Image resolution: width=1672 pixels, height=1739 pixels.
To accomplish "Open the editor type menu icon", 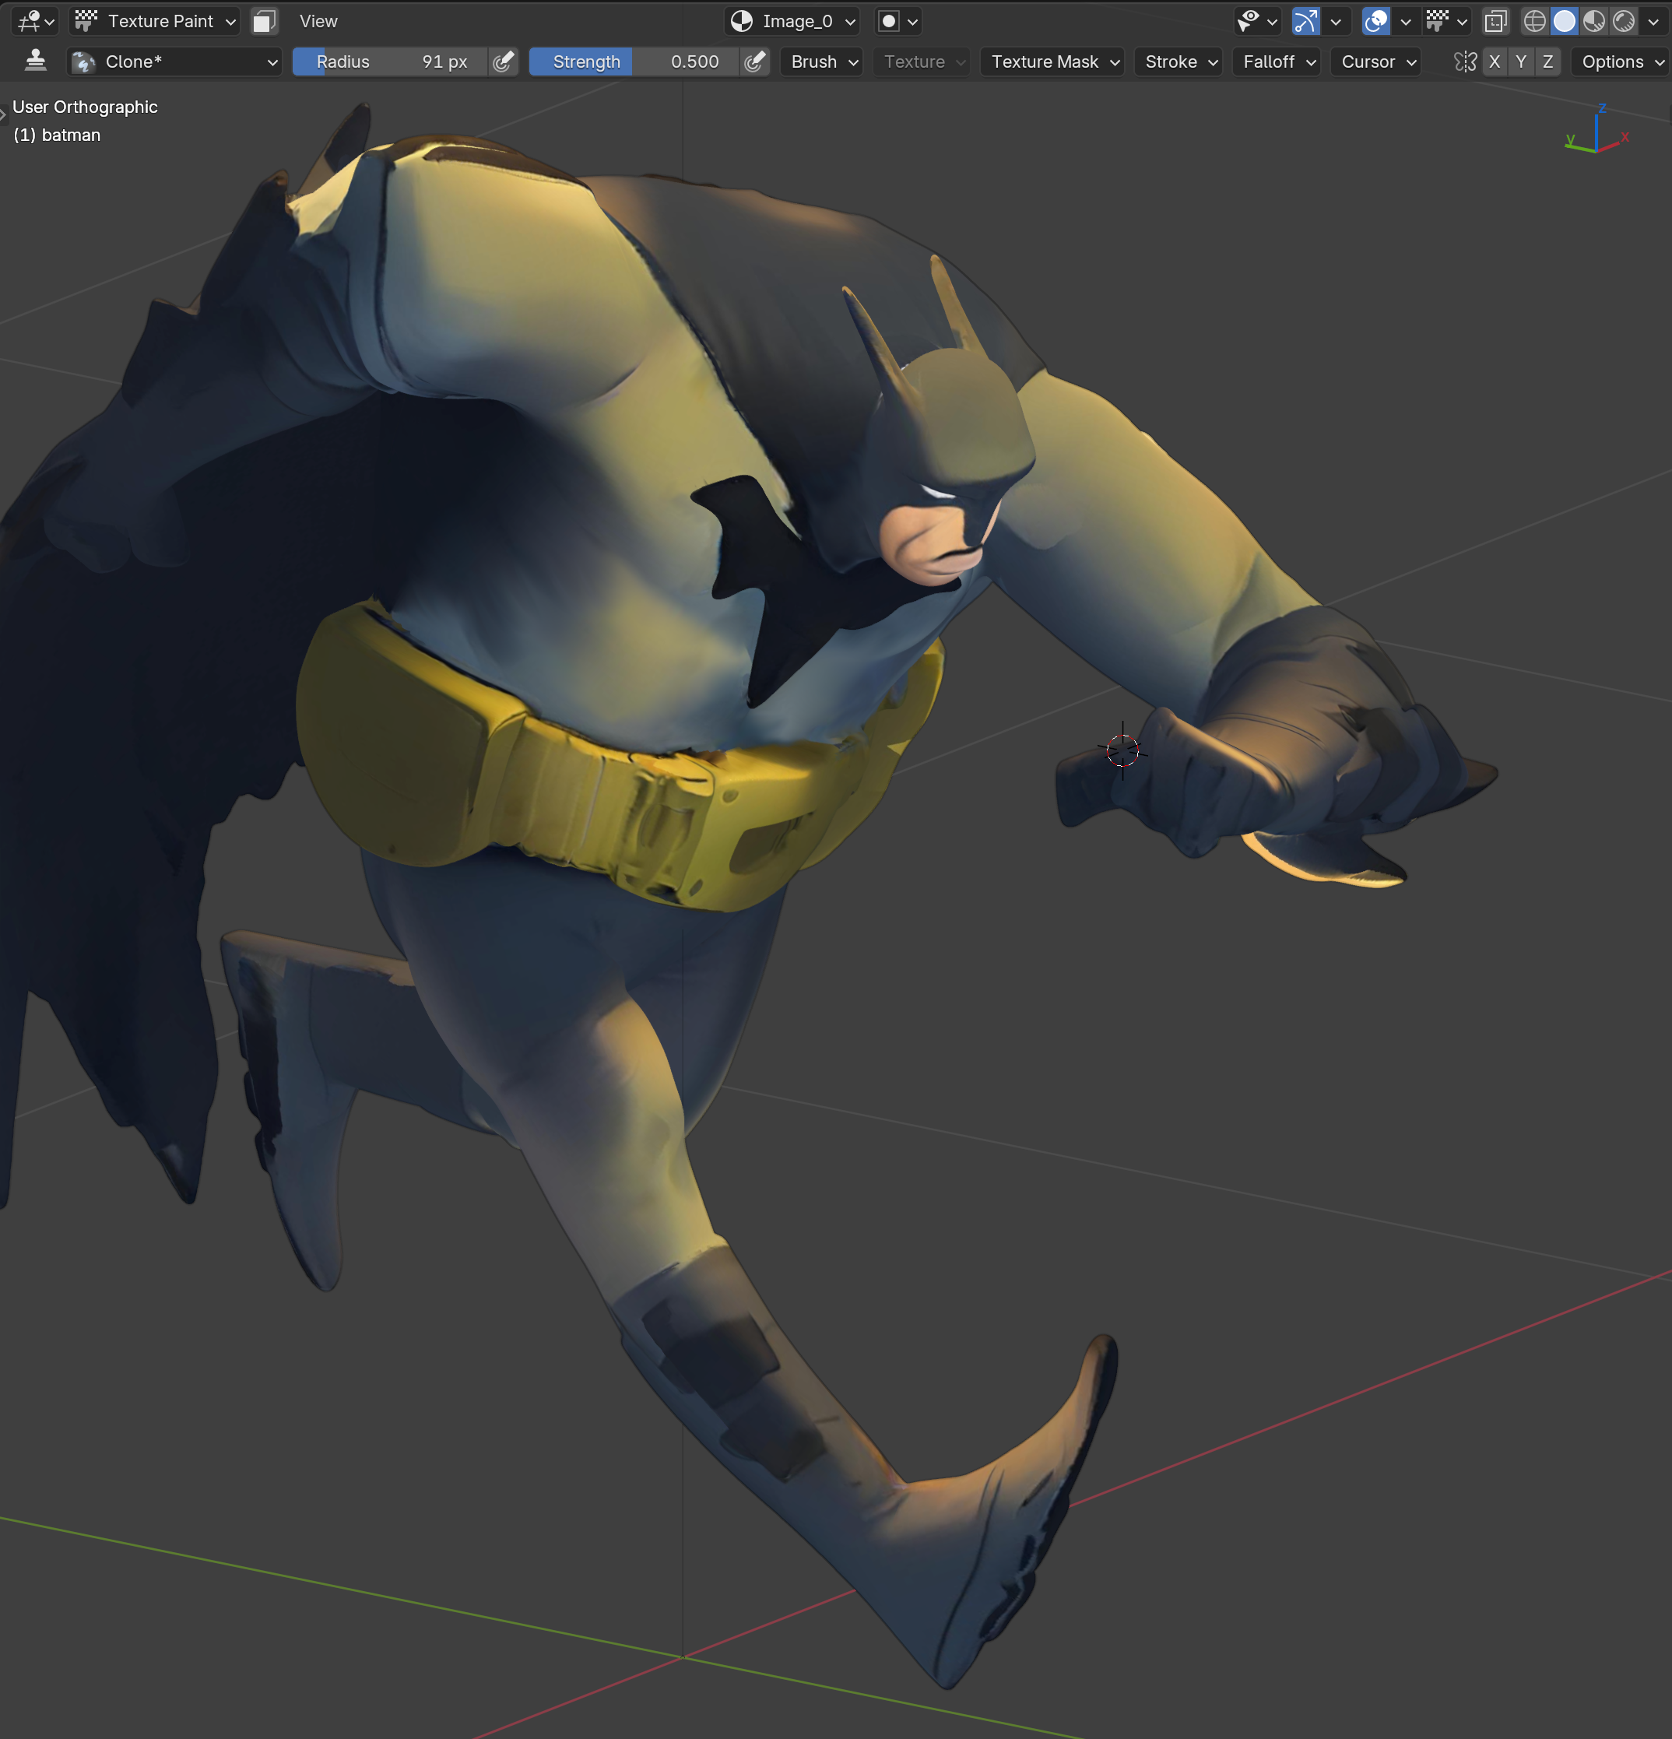I will 34,20.
